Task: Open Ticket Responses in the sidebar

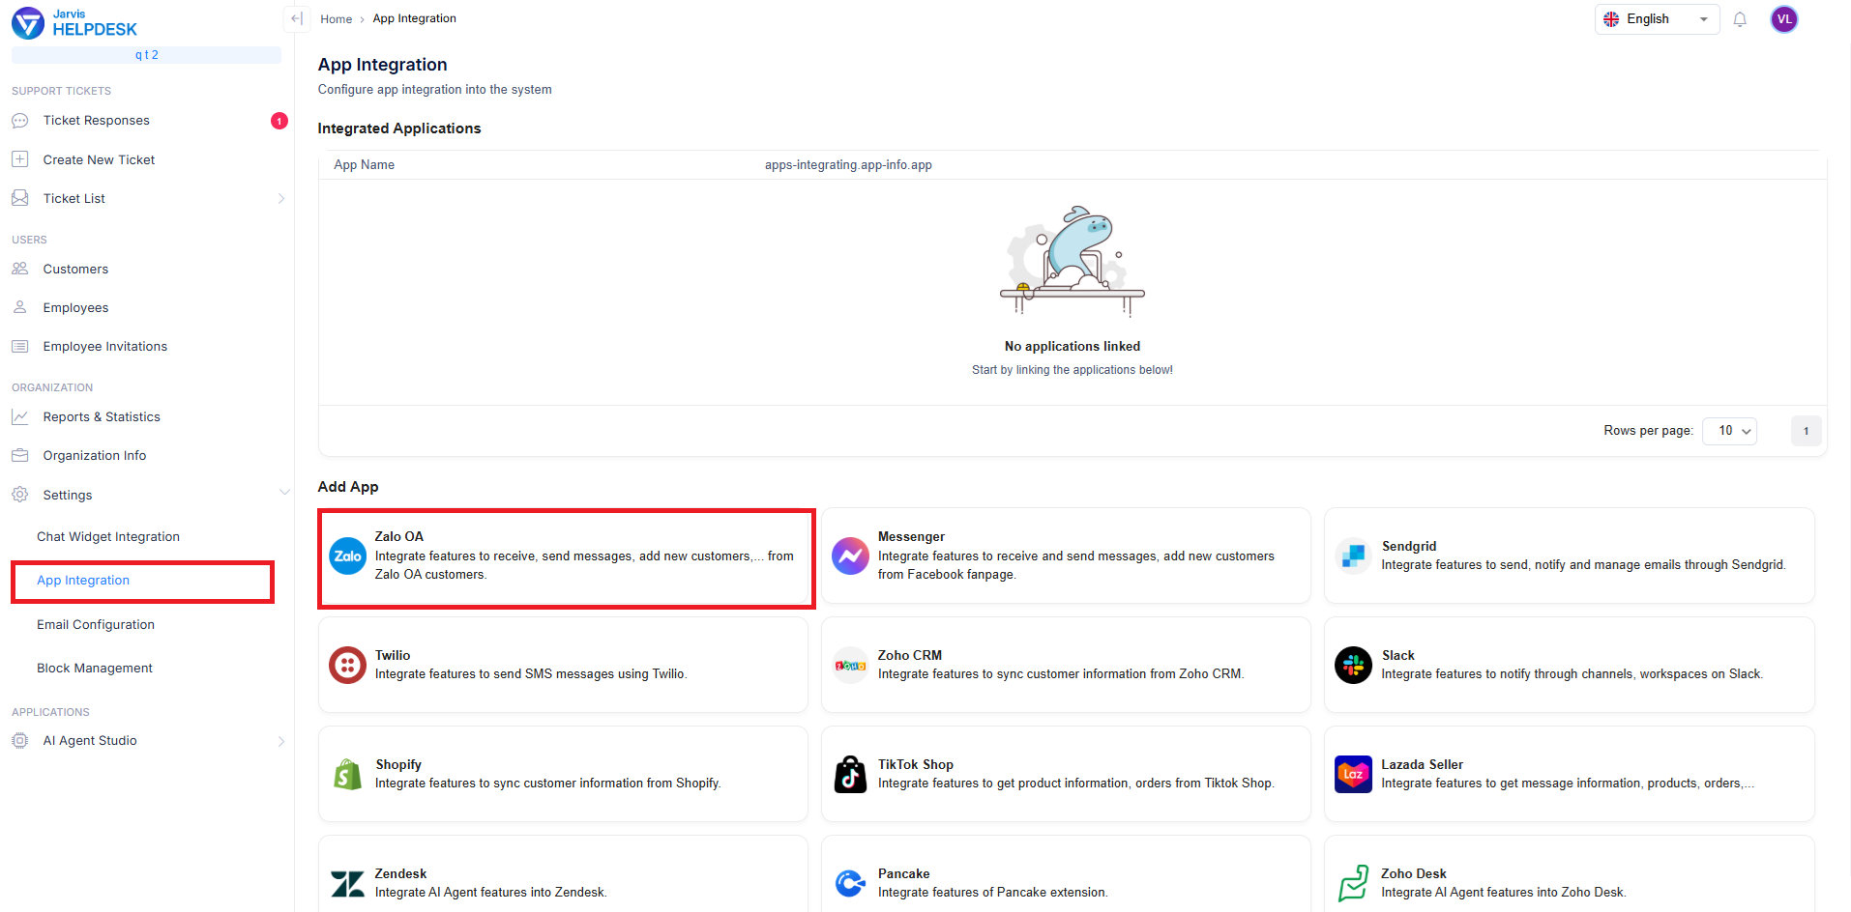Action: click(97, 121)
